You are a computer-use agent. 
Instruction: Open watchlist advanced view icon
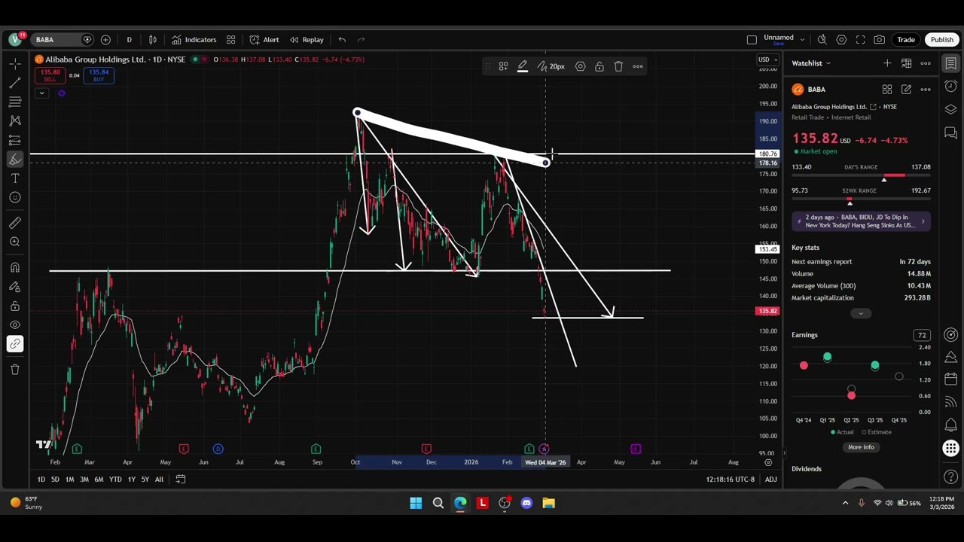[x=907, y=63]
